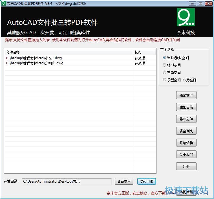Click the 添加文件 button
The image size is (214, 199).
(x=186, y=95)
